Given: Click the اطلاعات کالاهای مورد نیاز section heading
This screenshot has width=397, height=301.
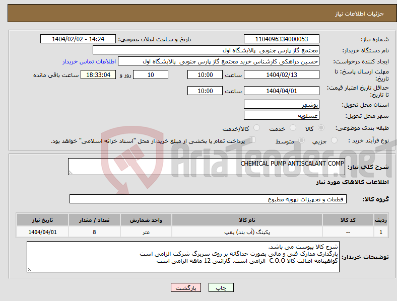Looking at the screenshot, I should pos(352,182).
